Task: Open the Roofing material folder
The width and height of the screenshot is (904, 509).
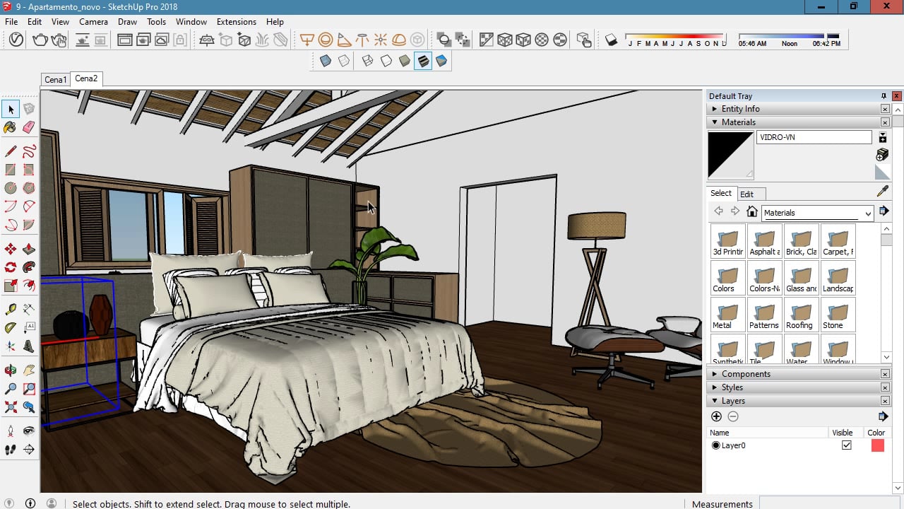Action: 801,314
